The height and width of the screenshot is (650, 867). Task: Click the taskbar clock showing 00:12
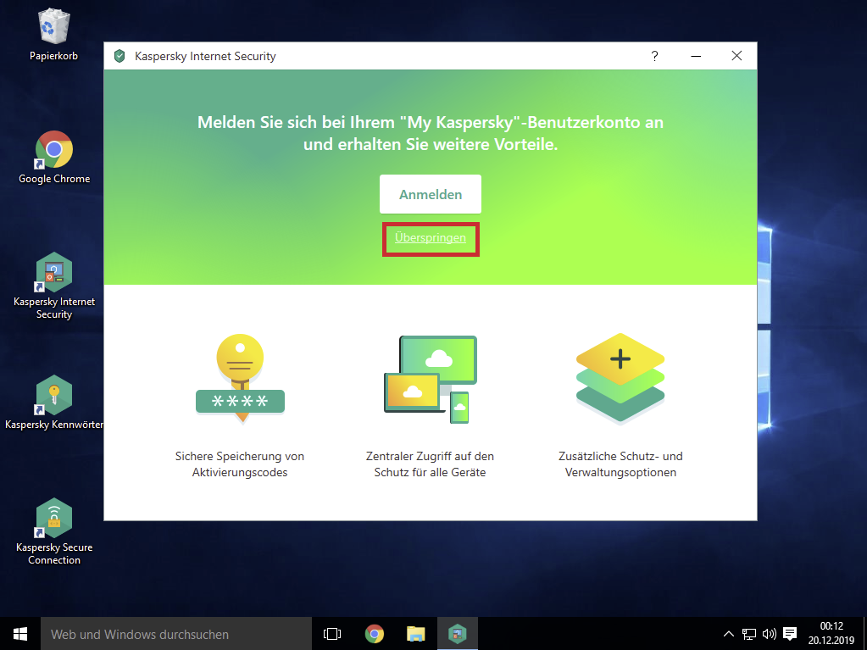(x=831, y=633)
